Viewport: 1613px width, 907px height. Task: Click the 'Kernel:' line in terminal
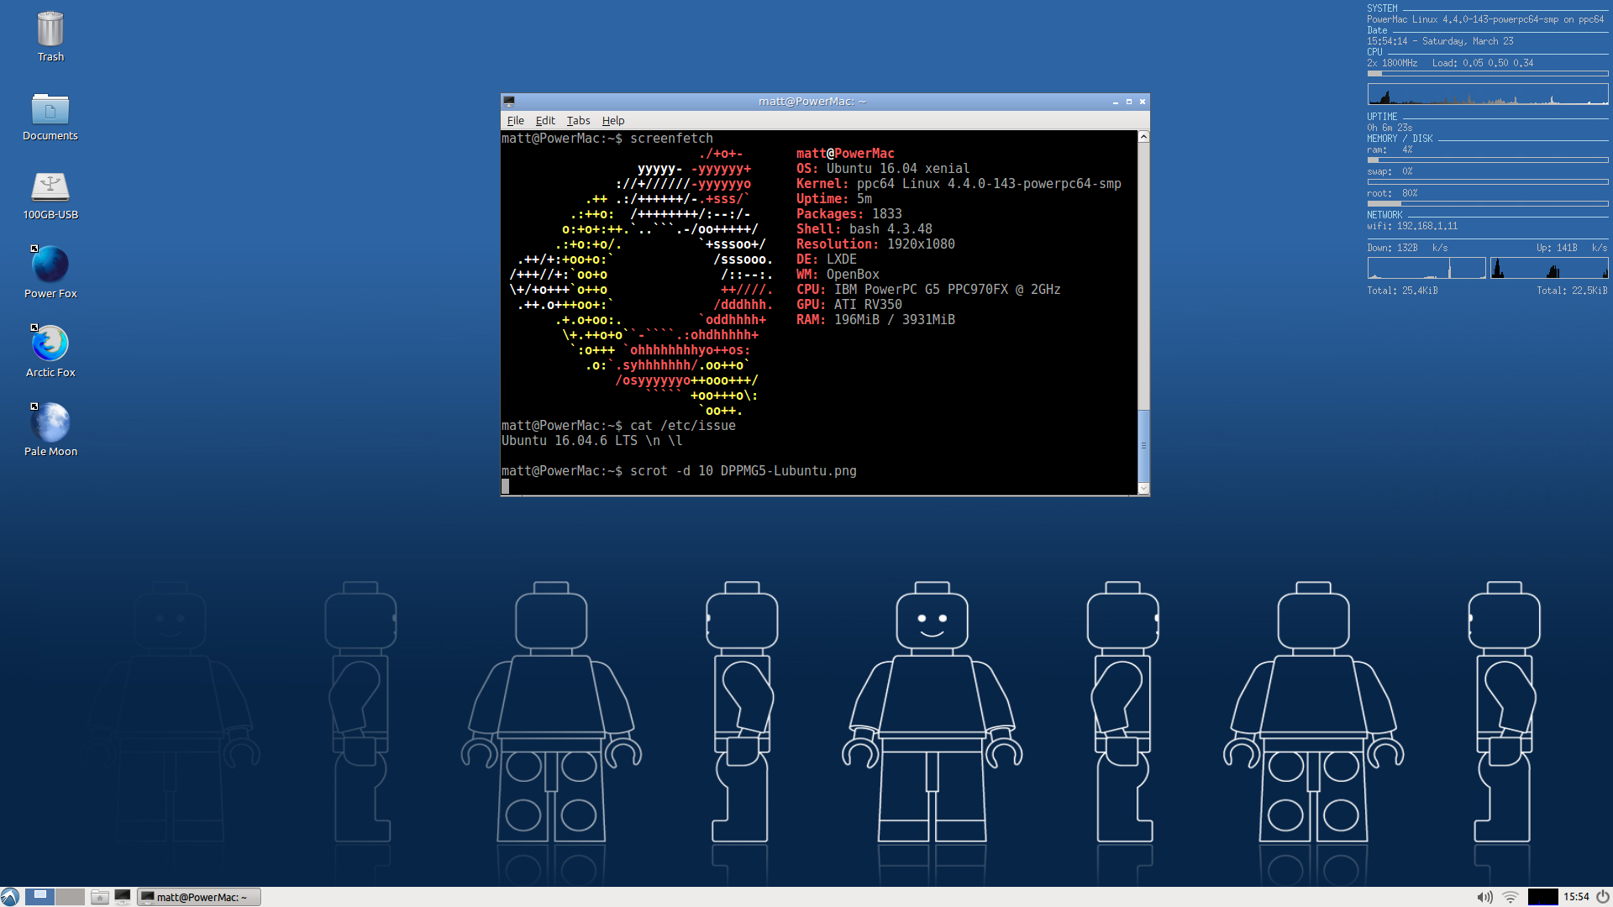pyautogui.click(x=959, y=184)
